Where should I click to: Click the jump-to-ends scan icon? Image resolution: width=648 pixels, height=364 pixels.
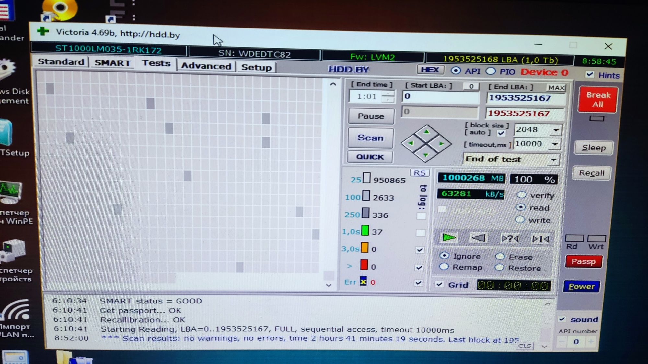540,239
